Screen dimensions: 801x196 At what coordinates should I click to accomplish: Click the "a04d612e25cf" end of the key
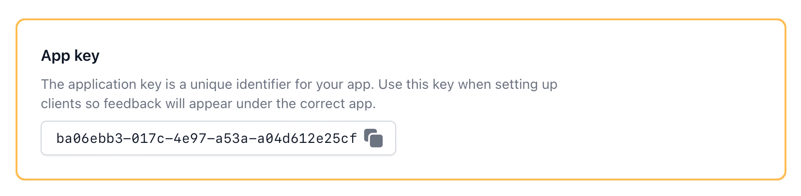307,139
